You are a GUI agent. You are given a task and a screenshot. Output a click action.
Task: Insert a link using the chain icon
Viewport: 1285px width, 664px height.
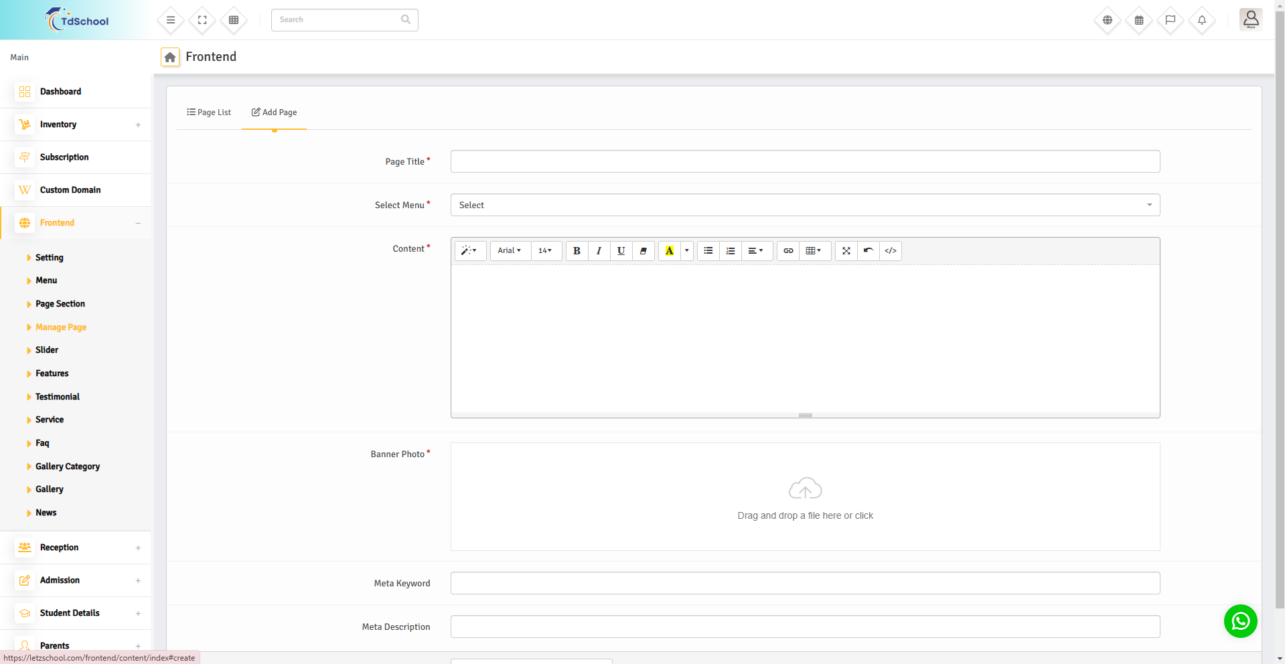click(788, 251)
